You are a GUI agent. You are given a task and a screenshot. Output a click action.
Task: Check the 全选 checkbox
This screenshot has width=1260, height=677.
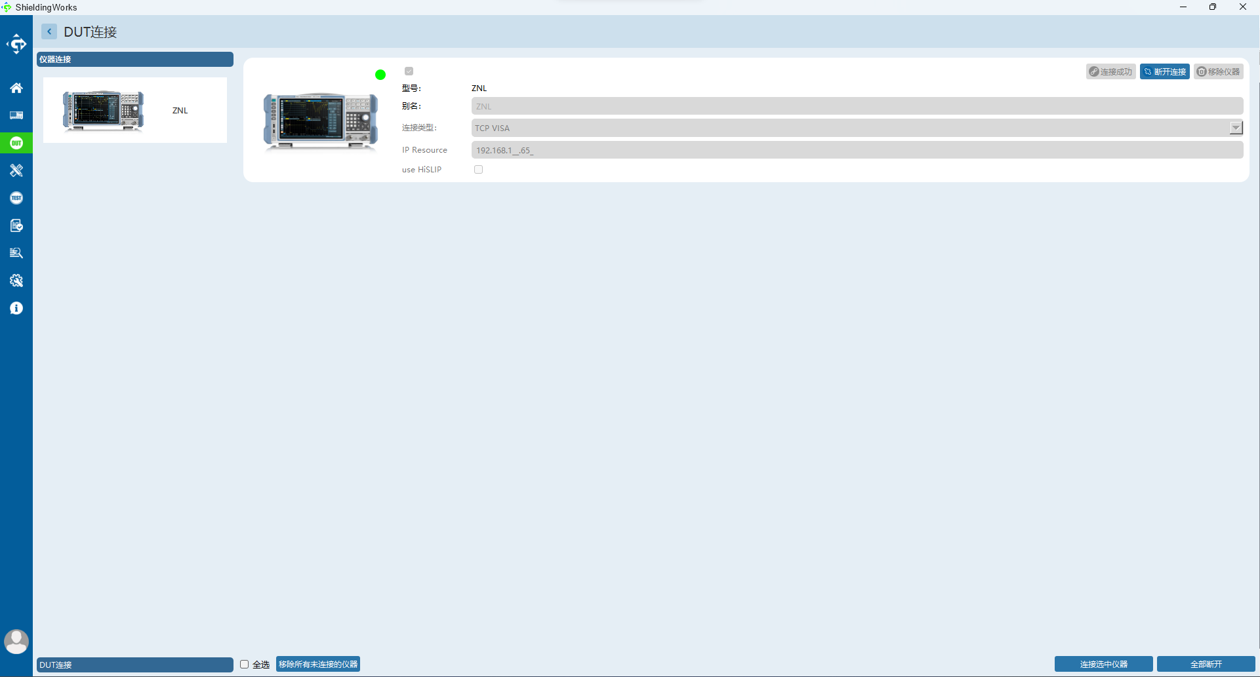(x=244, y=664)
